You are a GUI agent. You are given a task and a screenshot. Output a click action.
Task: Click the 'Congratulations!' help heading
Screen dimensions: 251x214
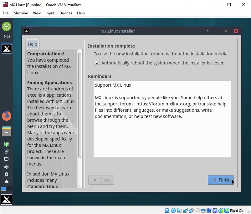(x=46, y=54)
